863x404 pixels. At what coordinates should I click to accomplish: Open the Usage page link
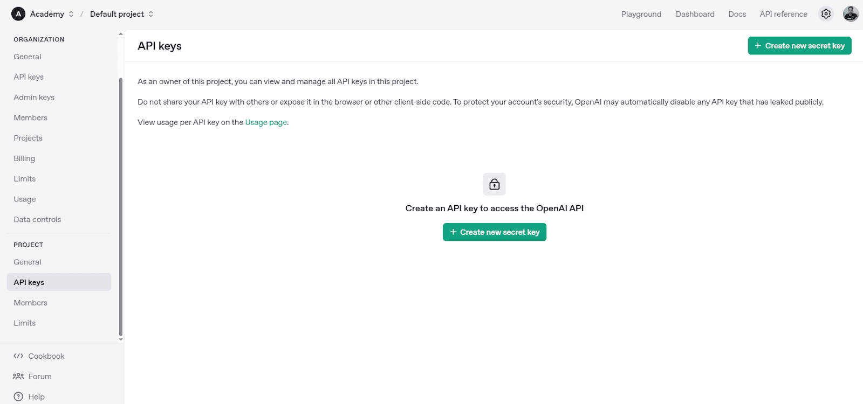[266, 122]
